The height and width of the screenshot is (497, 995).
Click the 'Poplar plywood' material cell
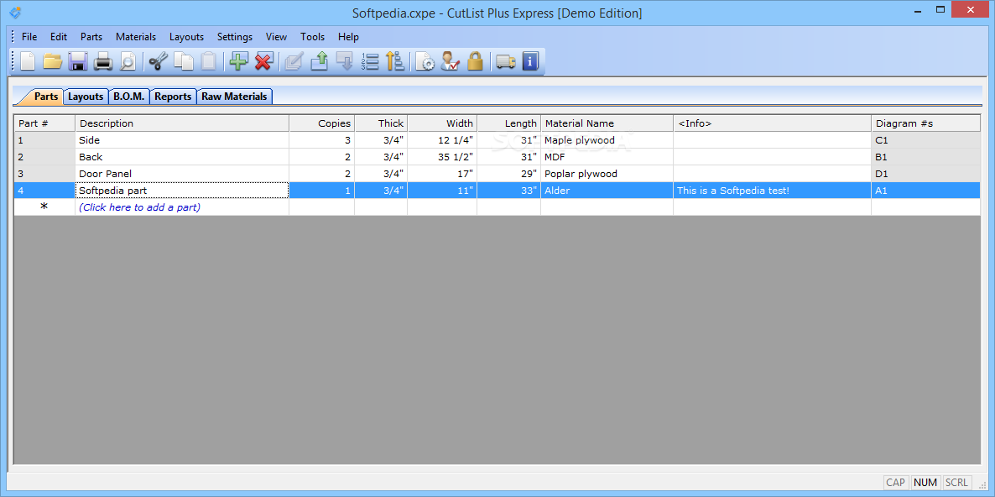607,173
